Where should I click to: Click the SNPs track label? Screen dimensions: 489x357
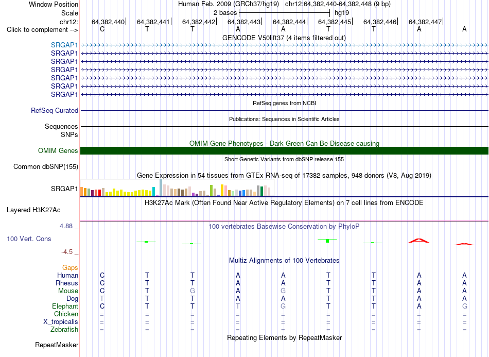69,134
